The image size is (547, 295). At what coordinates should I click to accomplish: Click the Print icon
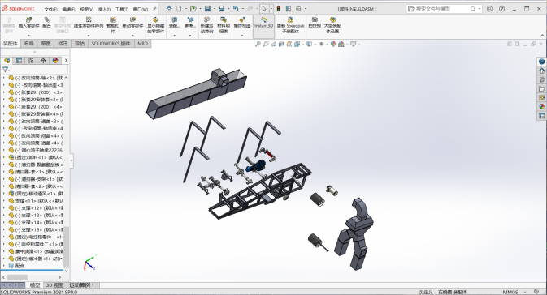pos(222,9)
